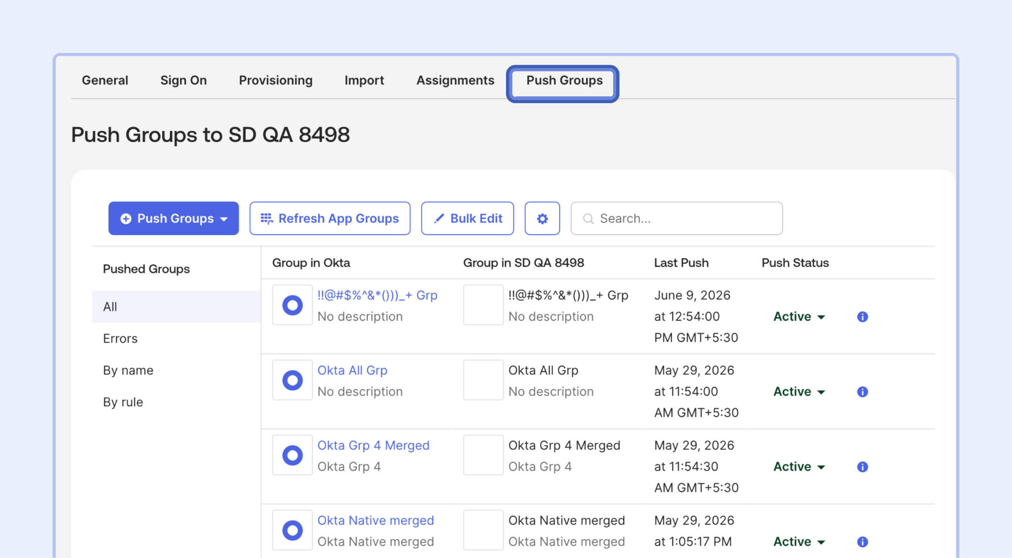The image size is (1012, 558).
Task: Open Active status dropdown for Okta Grp 4 Merged
Action: click(799, 467)
